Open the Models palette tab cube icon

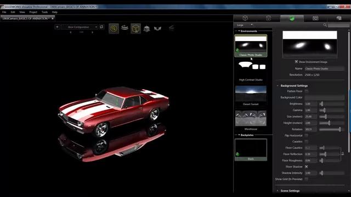245,18
